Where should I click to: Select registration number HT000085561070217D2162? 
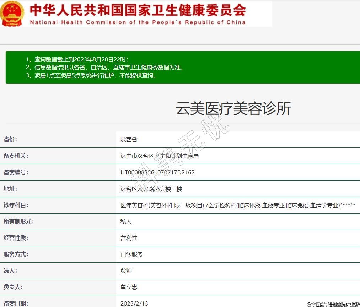(x=157, y=172)
